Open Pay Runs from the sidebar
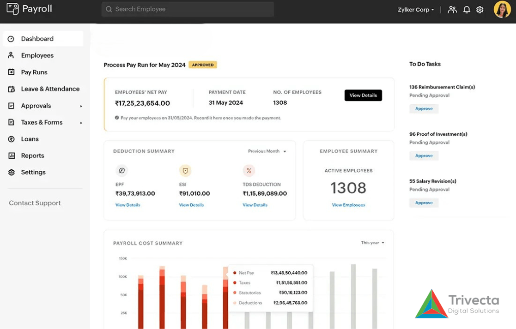The height and width of the screenshot is (329, 516). (x=34, y=72)
